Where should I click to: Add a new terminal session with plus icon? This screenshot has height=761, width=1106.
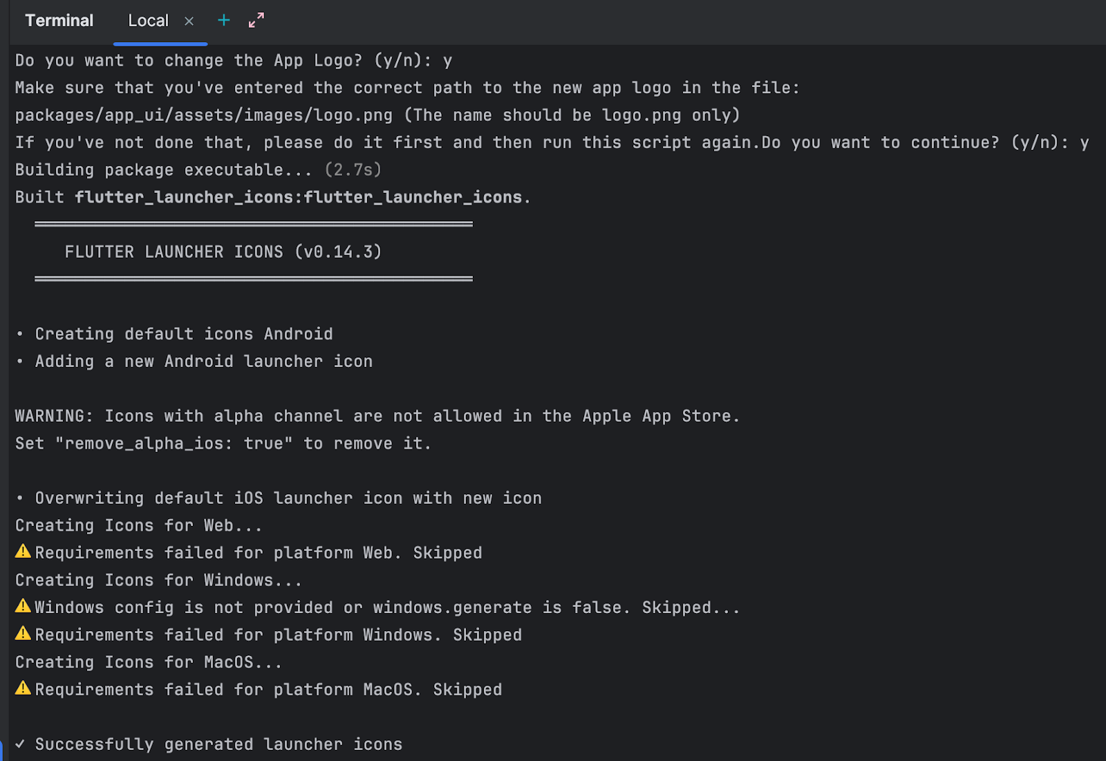223,21
